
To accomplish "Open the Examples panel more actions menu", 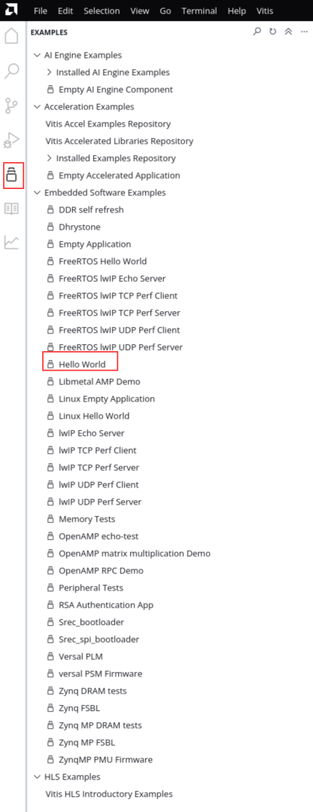I will point(304,32).
